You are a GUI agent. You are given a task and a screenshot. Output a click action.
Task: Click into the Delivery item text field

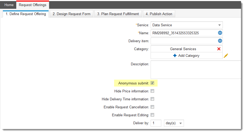tap(184, 41)
